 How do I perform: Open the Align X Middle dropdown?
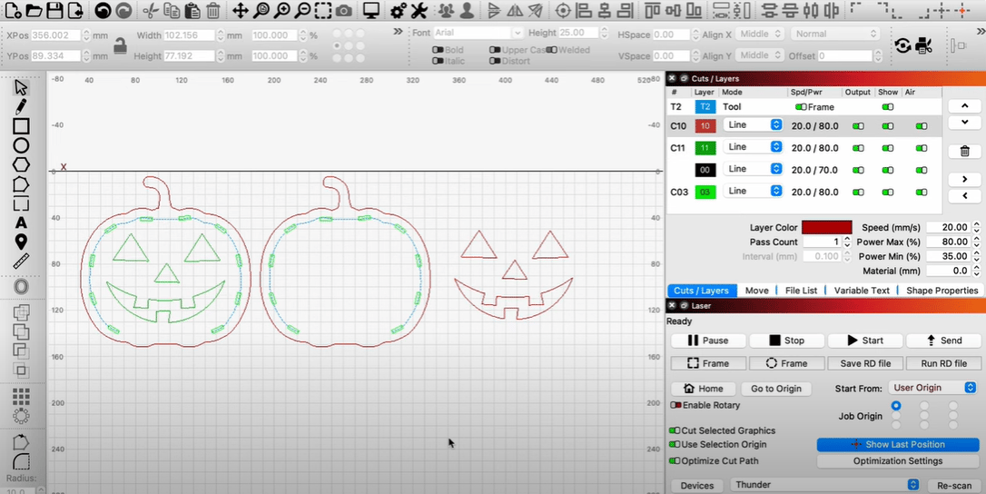760,34
